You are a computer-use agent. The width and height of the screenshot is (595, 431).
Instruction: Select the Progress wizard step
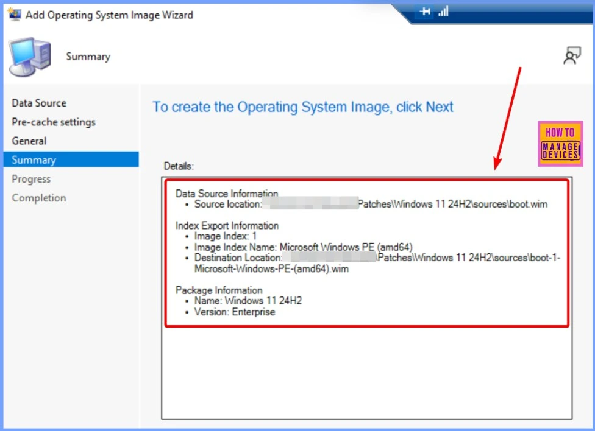(31, 179)
